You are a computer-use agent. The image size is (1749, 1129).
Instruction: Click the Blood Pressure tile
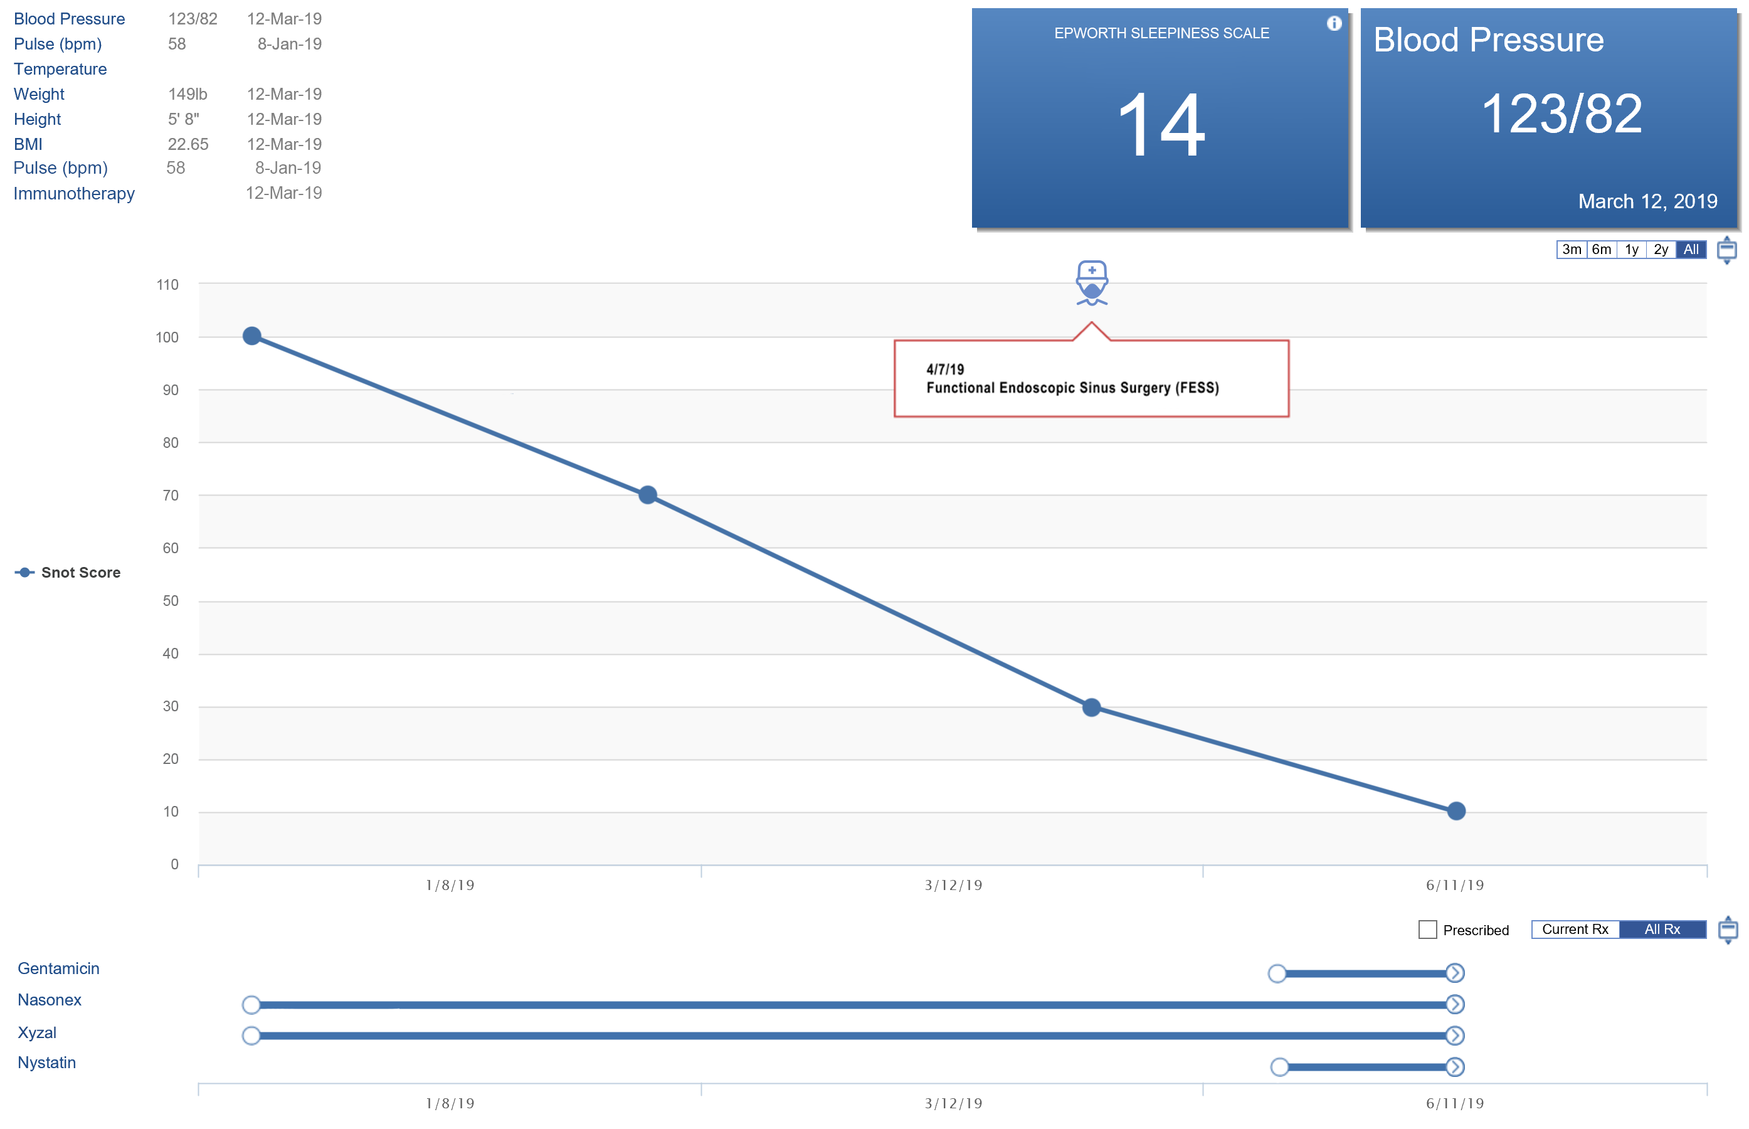coord(1548,117)
